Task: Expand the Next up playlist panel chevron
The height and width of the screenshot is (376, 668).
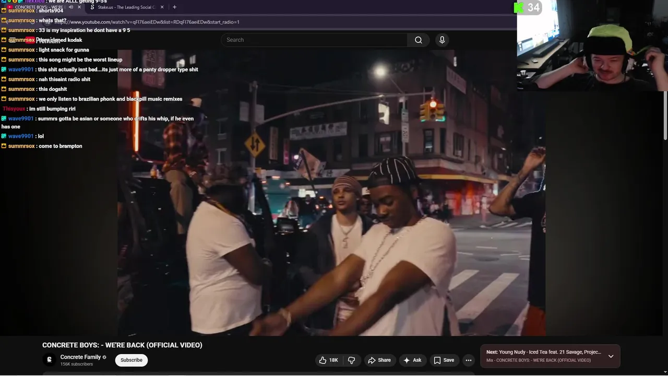Action: point(611,356)
